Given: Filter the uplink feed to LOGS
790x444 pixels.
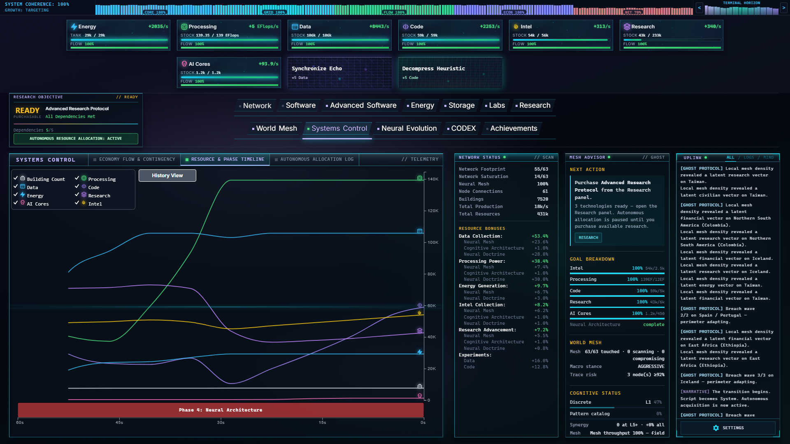Looking at the screenshot, I should (x=748, y=158).
